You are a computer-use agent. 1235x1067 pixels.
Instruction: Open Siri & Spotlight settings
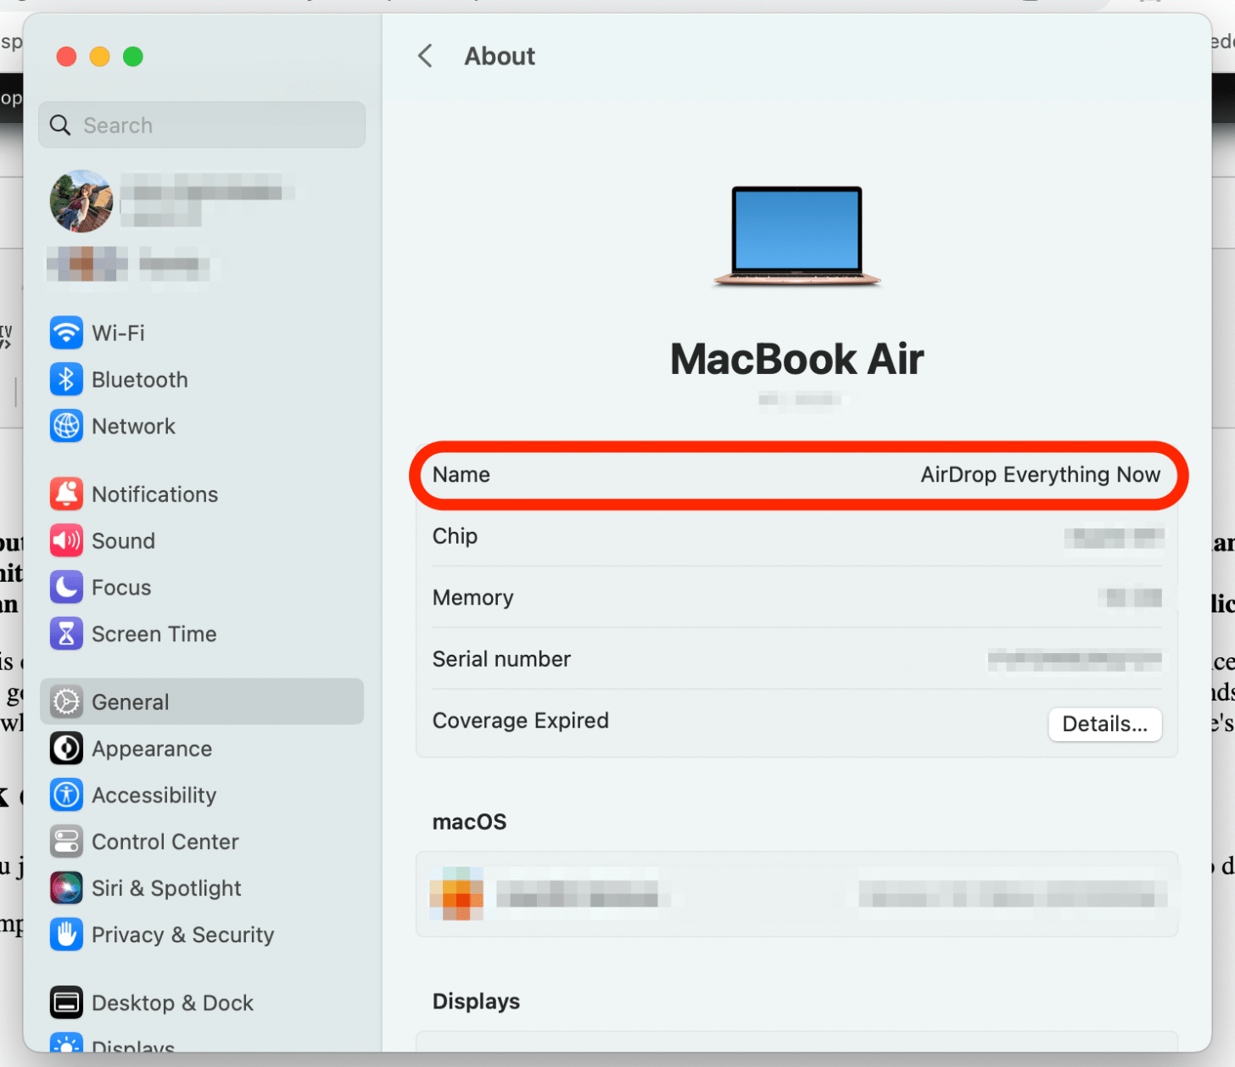(165, 888)
